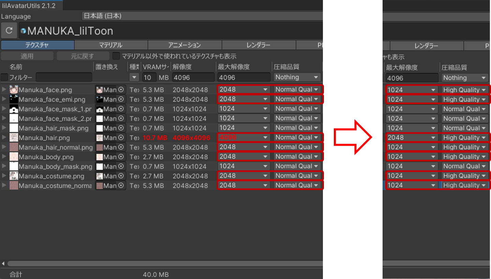Click the horizontal scrollbar at the bottom
This screenshot has width=491, height=279.
coord(164,263)
